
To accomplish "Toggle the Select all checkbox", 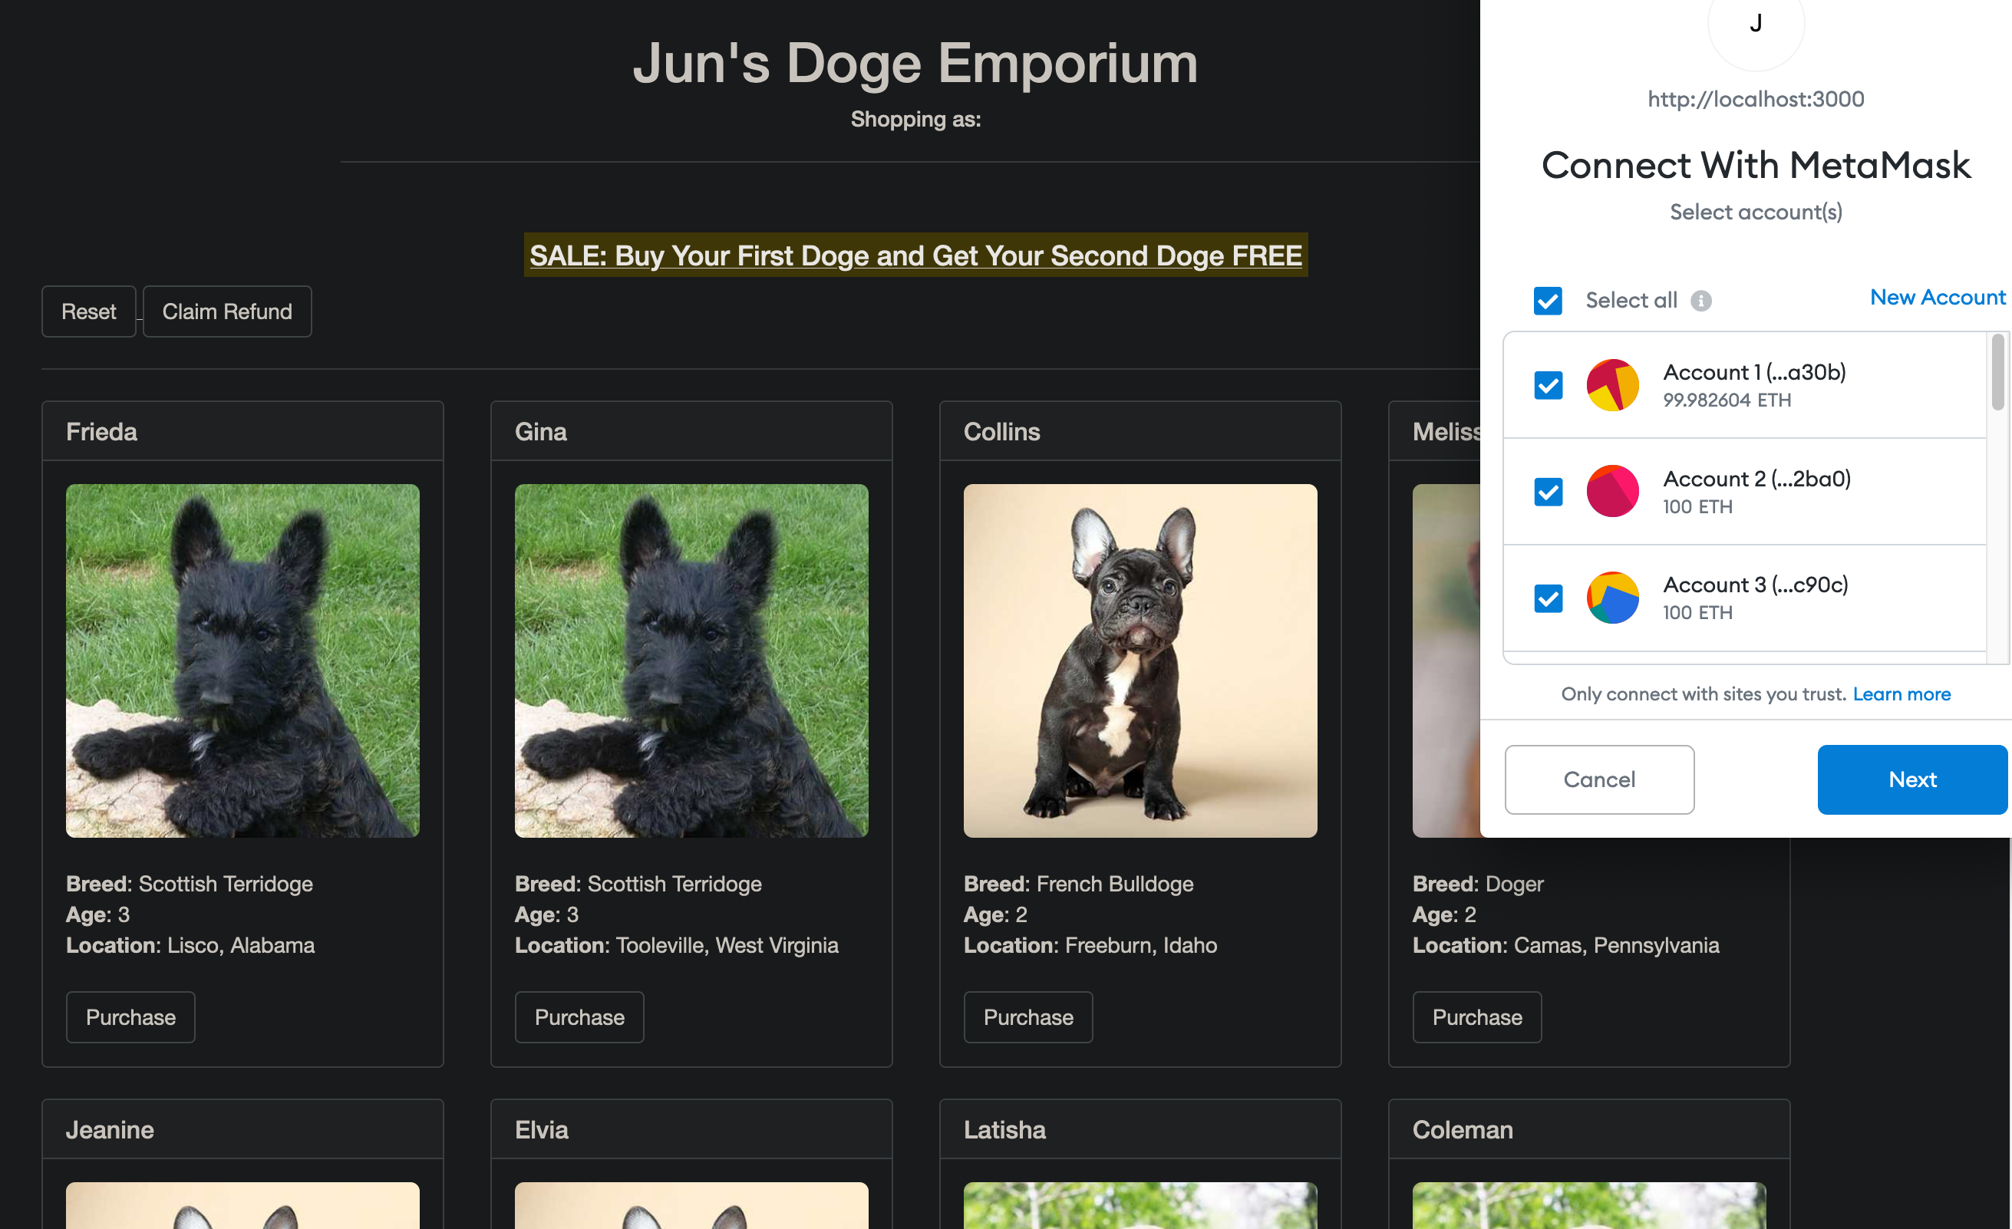I will coord(1548,301).
